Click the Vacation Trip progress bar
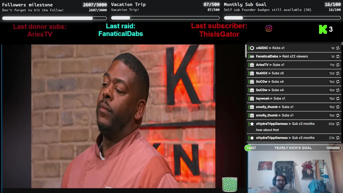The image size is (343, 193). (x=165, y=18)
